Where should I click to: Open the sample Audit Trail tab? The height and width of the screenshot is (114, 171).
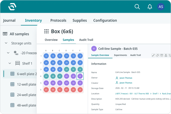click(x=136, y=55)
